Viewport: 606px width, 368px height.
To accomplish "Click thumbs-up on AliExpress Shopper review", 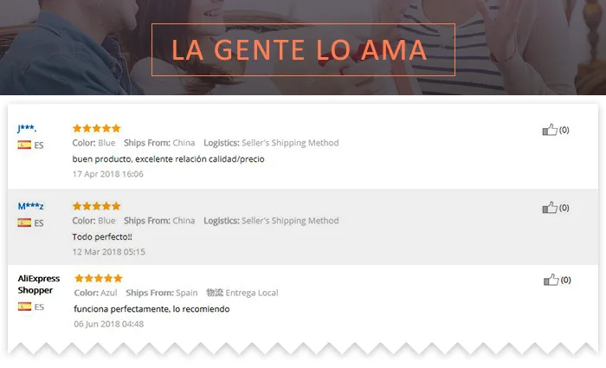I will coord(551,280).
